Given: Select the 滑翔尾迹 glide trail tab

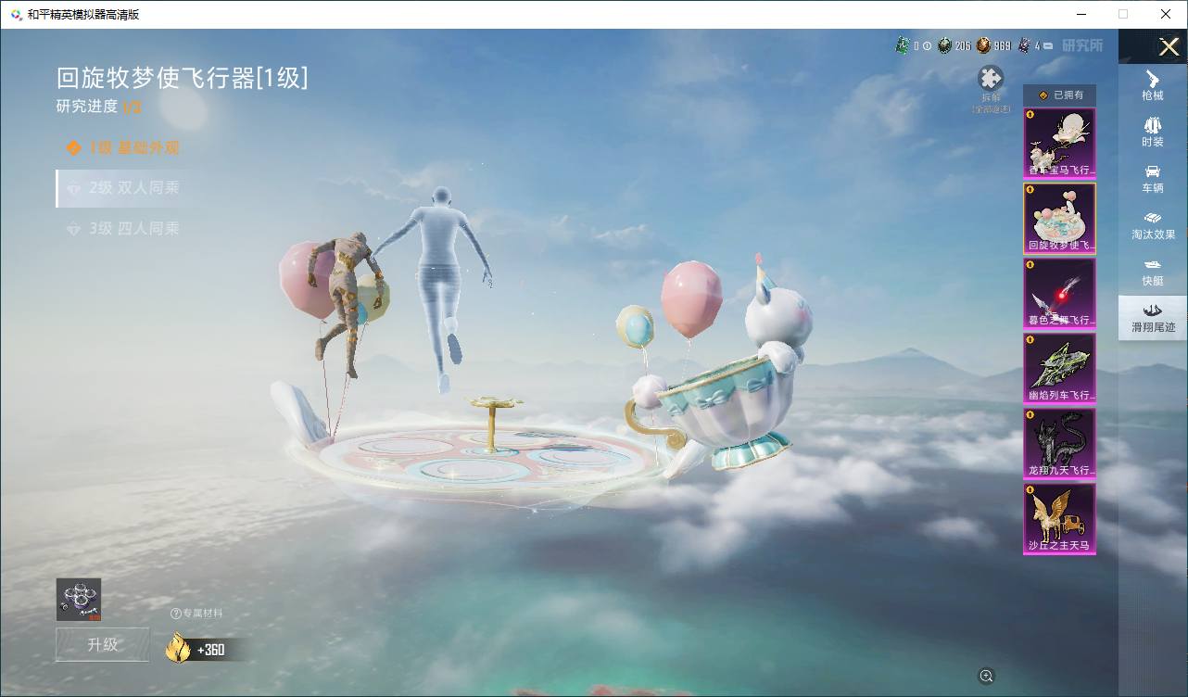Looking at the screenshot, I should [1153, 318].
